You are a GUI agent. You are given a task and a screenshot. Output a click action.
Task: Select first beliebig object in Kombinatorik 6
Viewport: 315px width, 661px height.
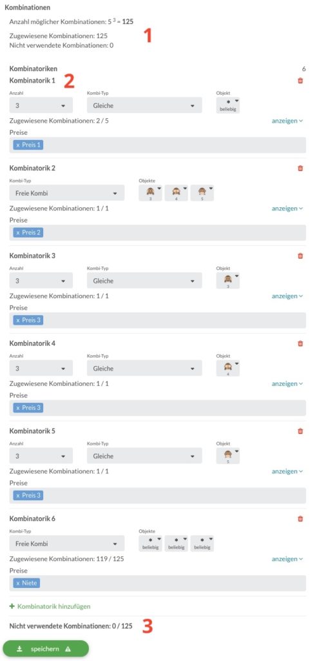[151, 544]
